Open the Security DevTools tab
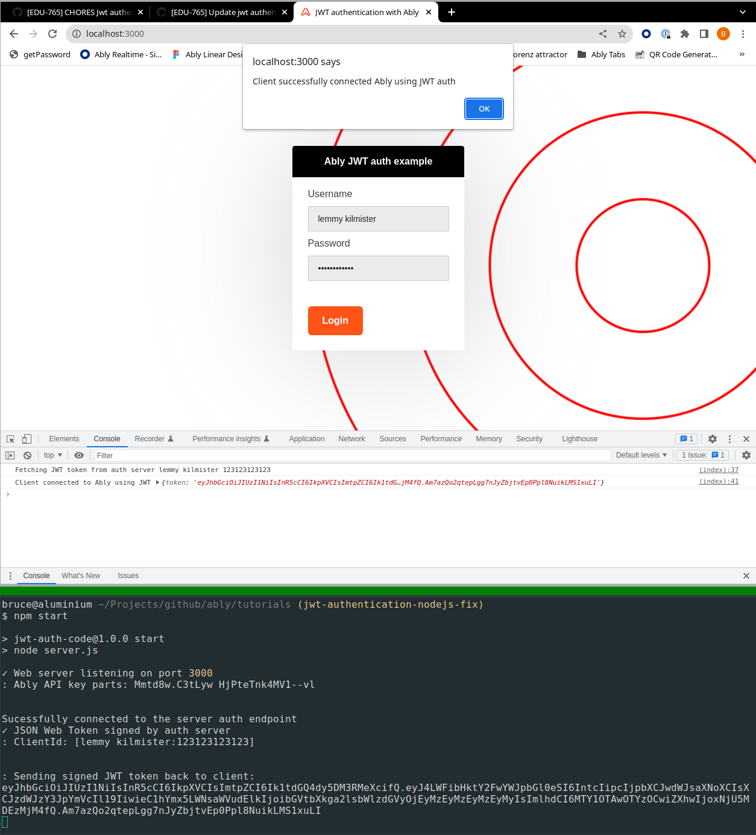 [x=529, y=439]
